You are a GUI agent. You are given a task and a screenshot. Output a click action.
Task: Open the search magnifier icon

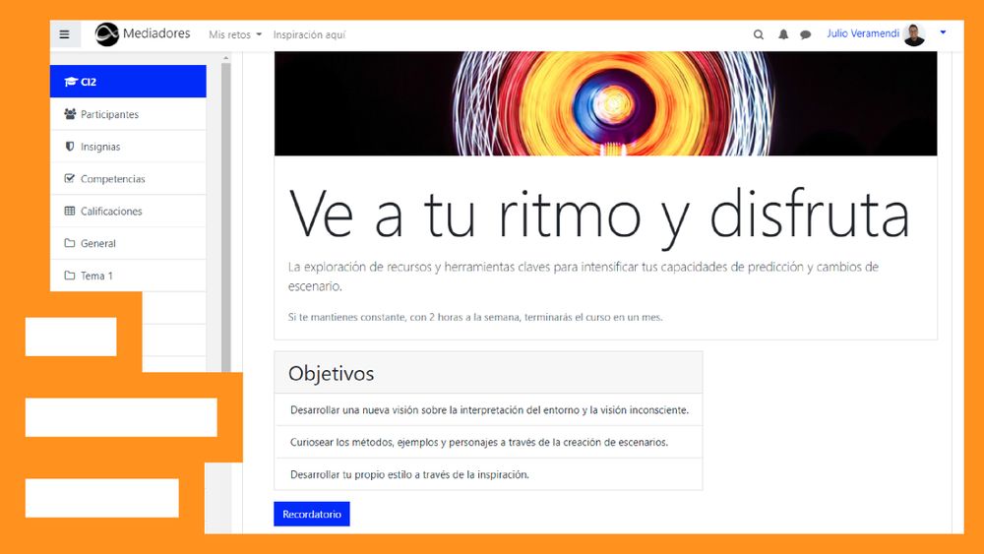click(759, 34)
